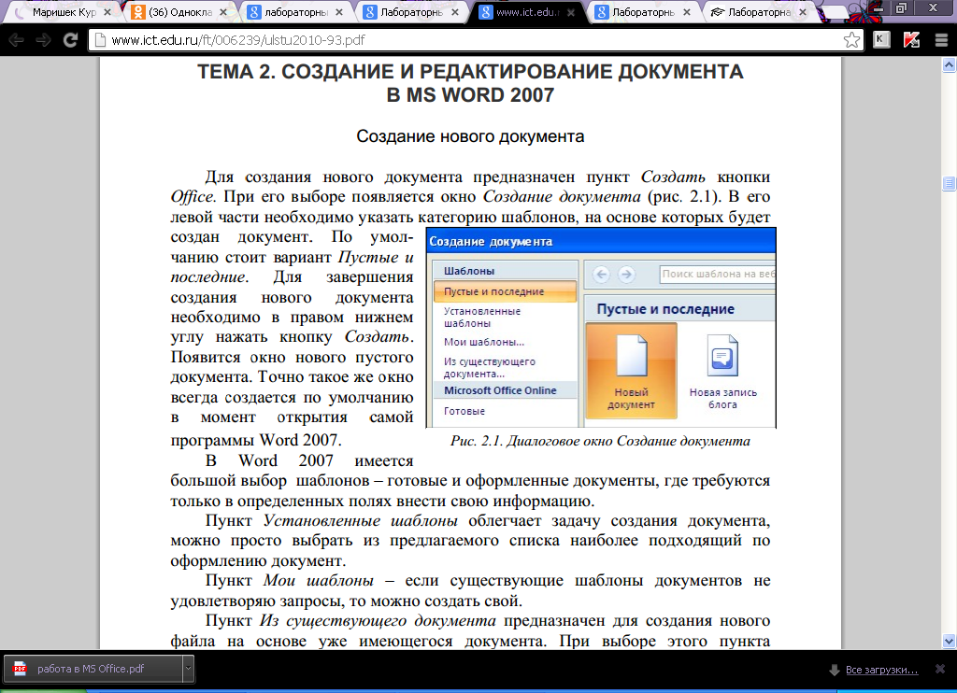Close the www.ict.edu.ru tab

point(571,12)
